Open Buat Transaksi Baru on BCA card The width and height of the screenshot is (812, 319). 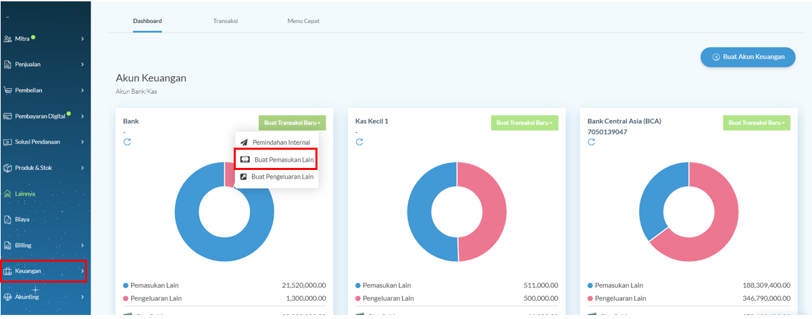tap(757, 123)
